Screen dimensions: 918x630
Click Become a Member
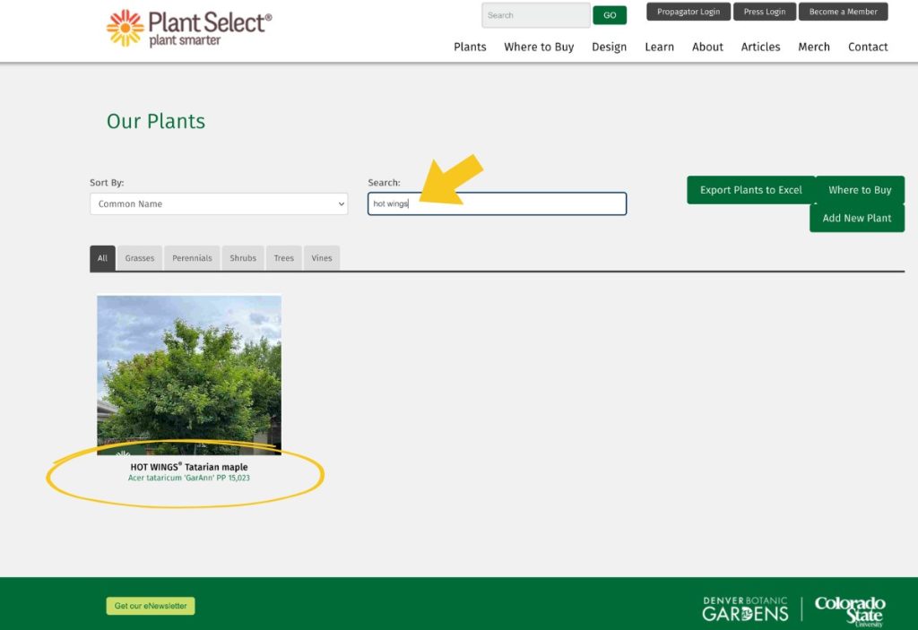(x=843, y=12)
